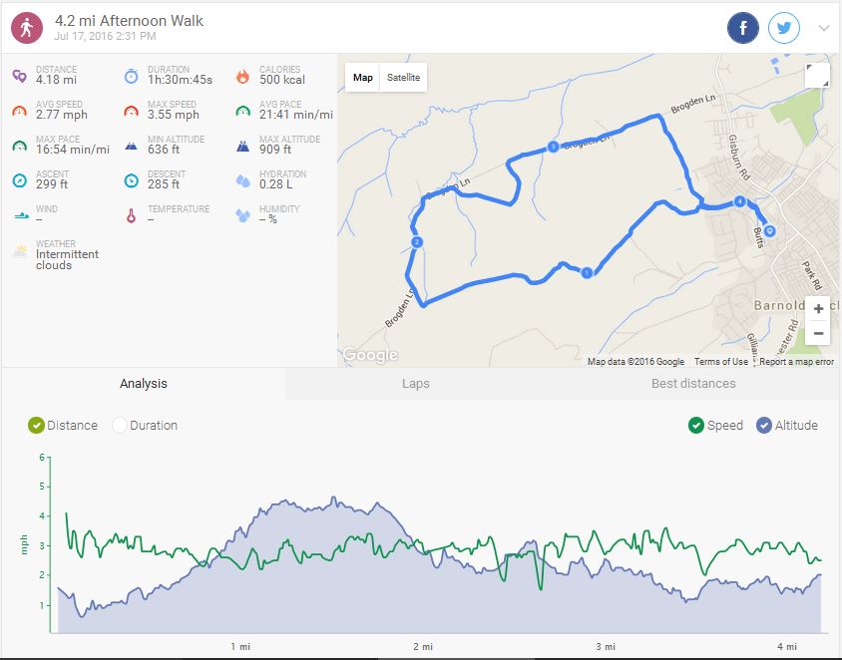
Task: Click the route start pin marker
Action: (770, 231)
